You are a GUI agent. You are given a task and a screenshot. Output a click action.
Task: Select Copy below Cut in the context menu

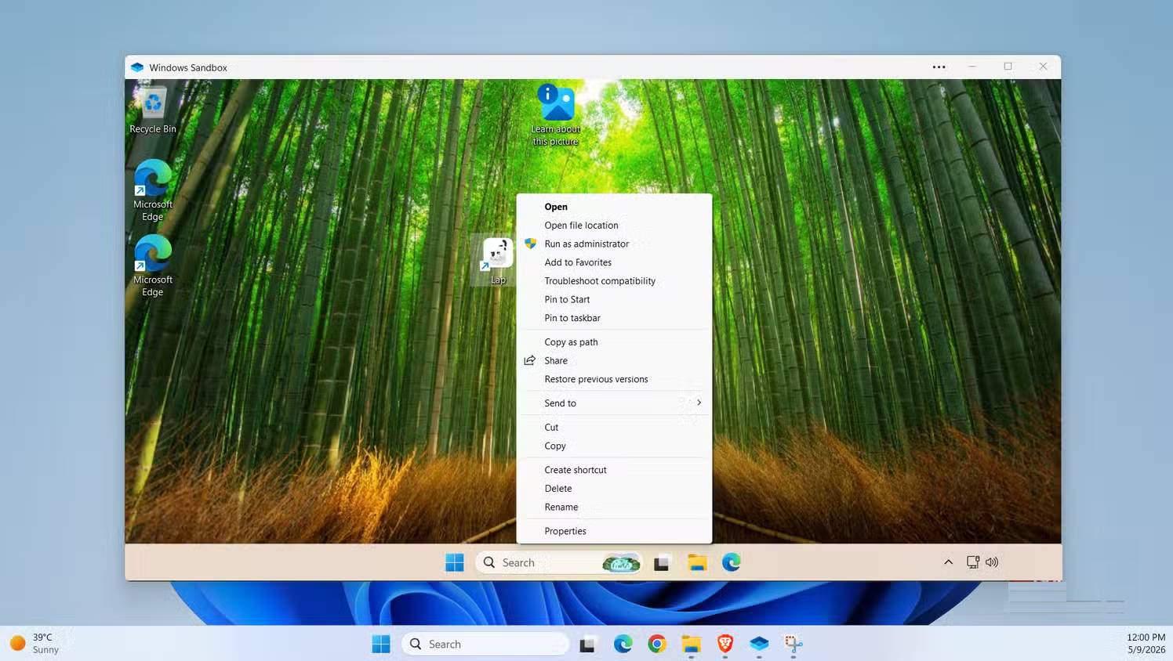614,446
